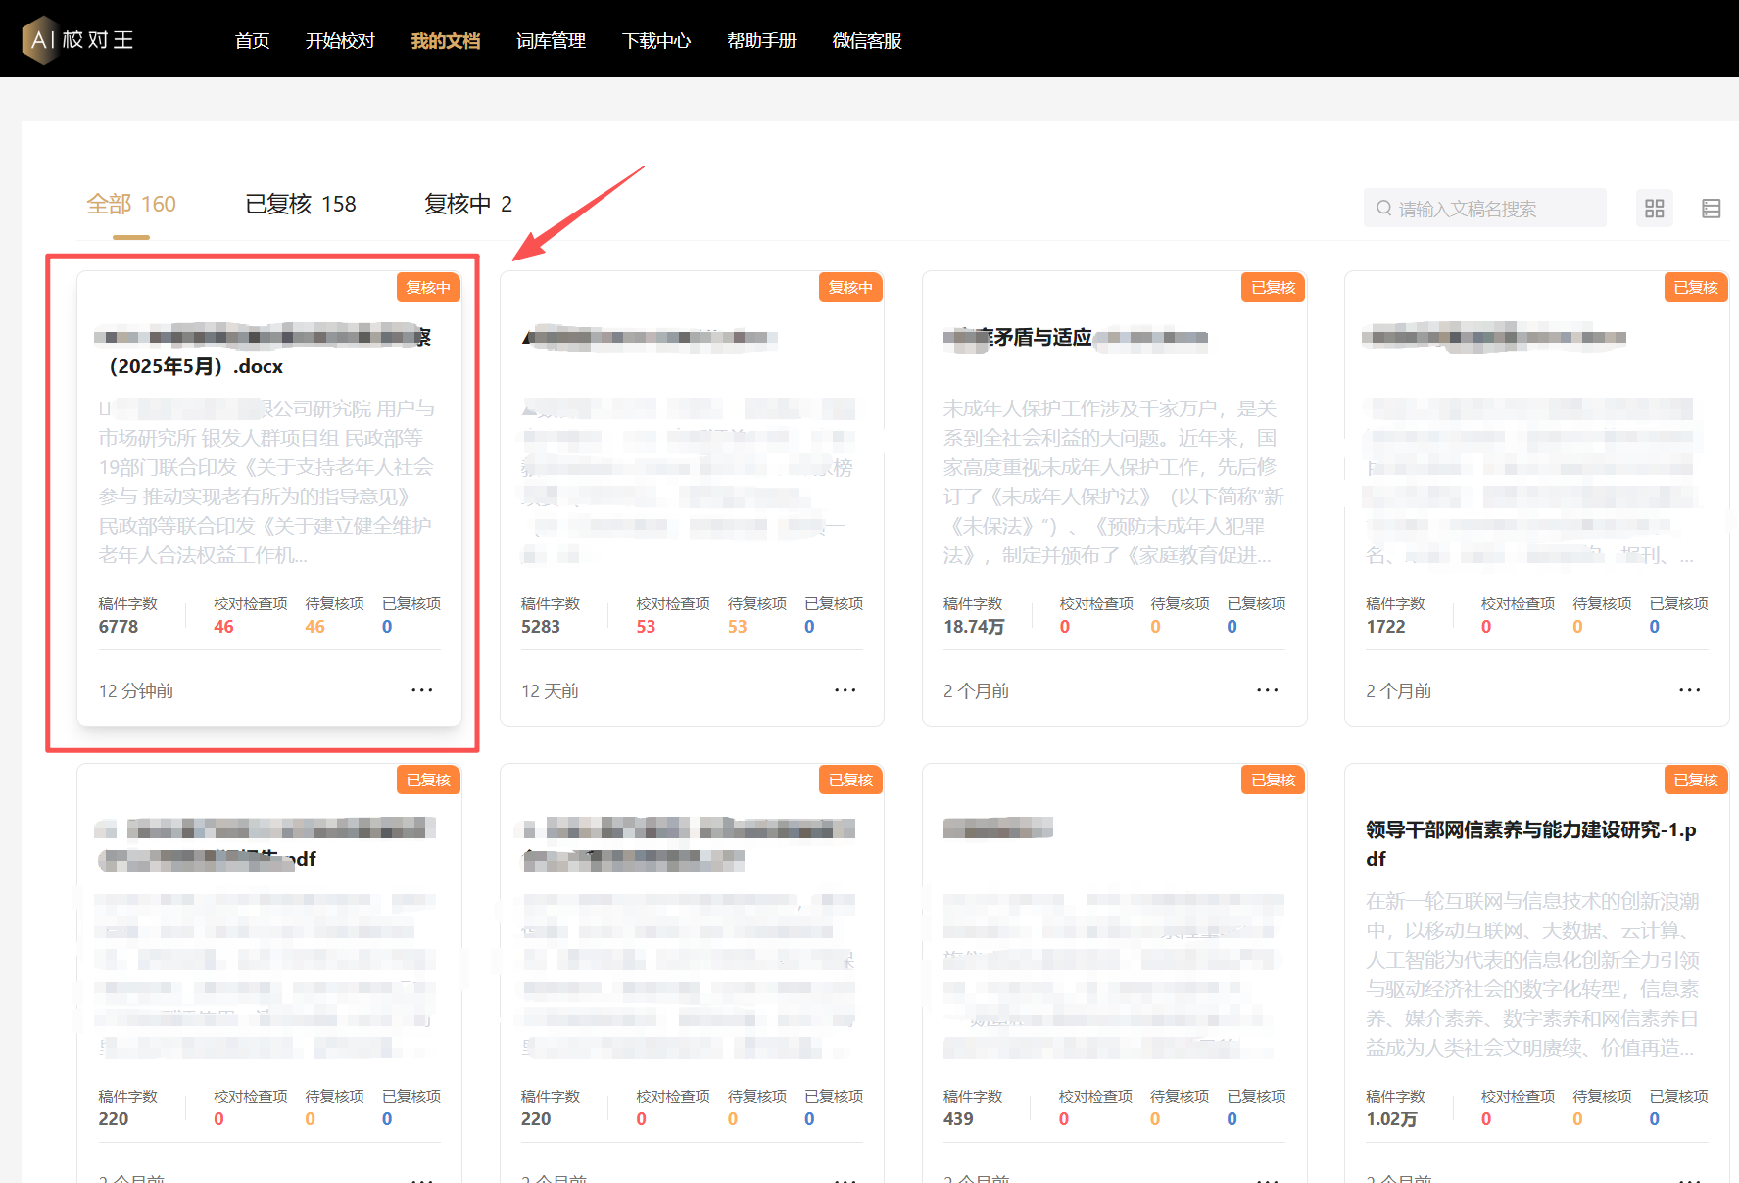Image resolution: width=1739 pixels, height=1183 pixels.
Task: Open more options on 12 天前 card
Action: pyautogui.click(x=845, y=690)
